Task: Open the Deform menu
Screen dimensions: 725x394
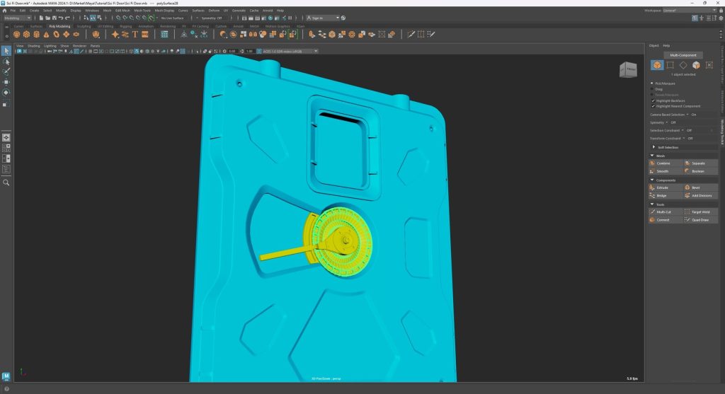Action: [x=214, y=10]
